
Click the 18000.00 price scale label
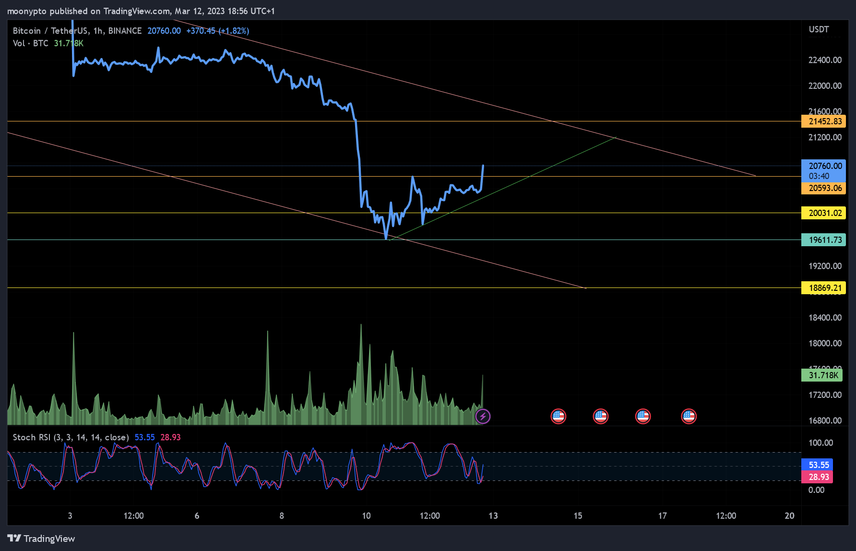coord(825,343)
